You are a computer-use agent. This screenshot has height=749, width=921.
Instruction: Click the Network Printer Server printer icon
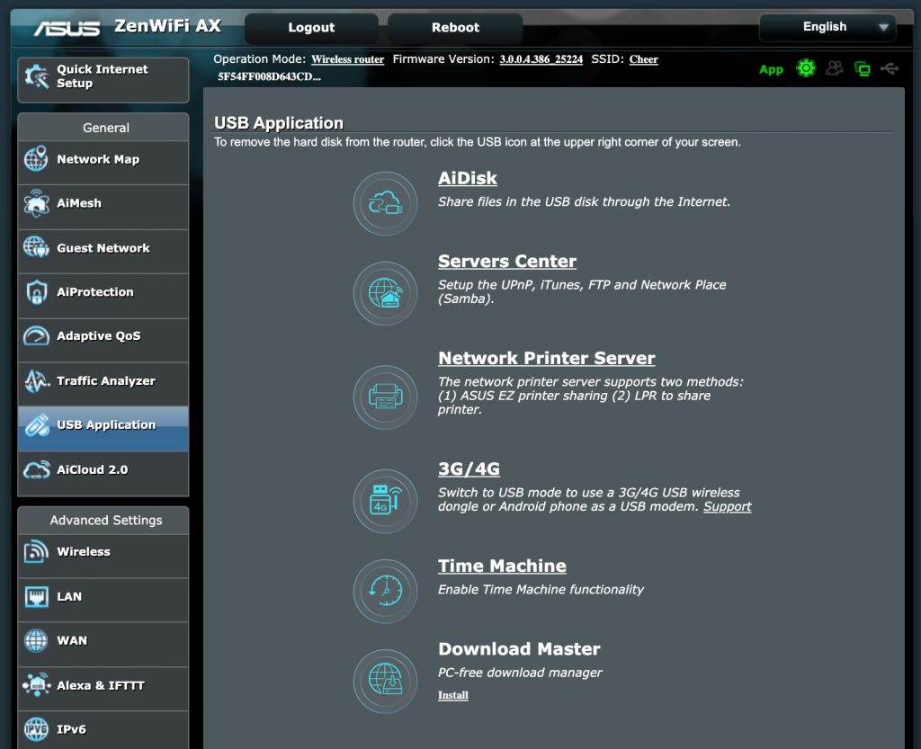pyautogui.click(x=385, y=397)
